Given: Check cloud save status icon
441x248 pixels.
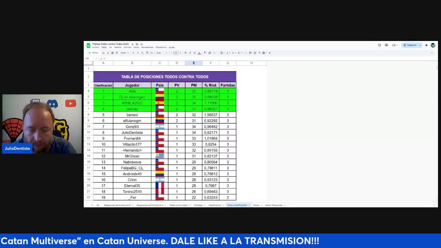Looking at the screenshot, I should (141, 44).
